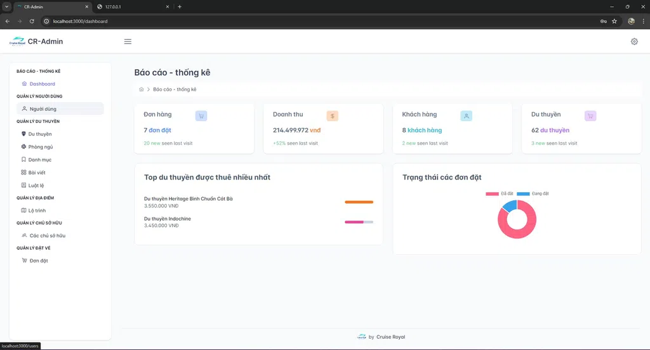
Task: Bookmark this page with the star icon
Action: click(614, 21)
